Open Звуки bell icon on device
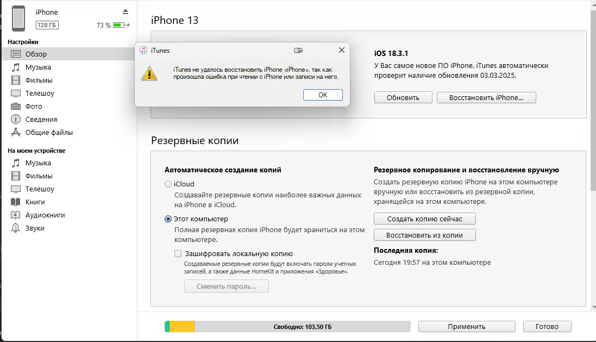Screen dimensions: 596x342 point(16,228)
